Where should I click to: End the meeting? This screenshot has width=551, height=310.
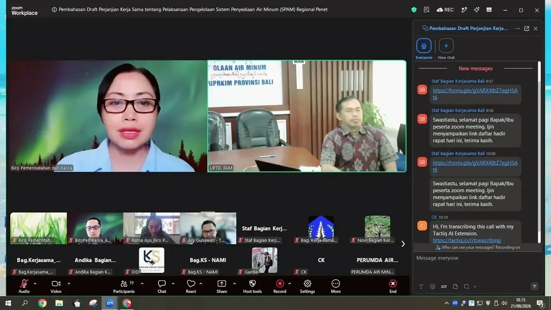pos(393,286)
